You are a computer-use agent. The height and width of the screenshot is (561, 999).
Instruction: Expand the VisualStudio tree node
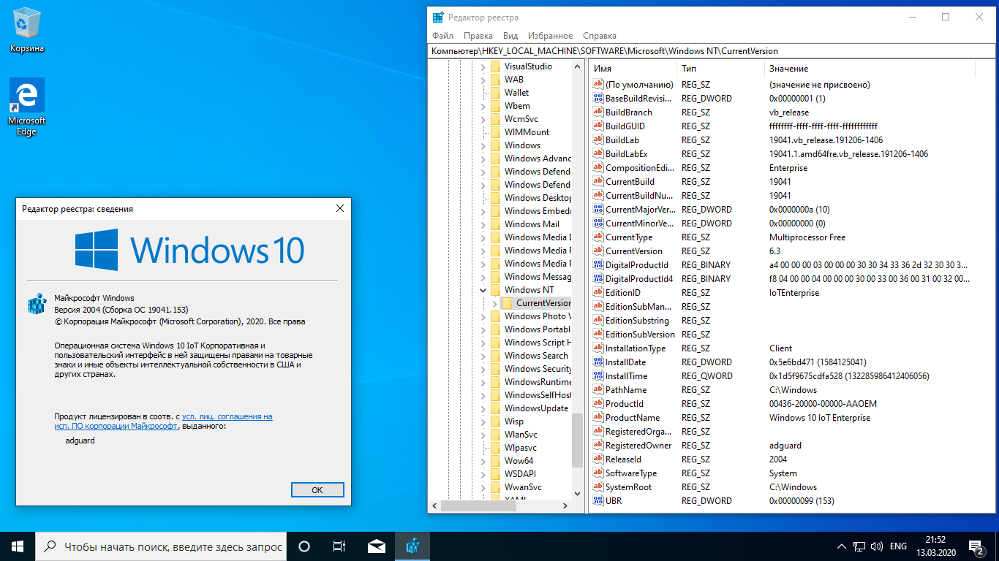coord(483,66)
